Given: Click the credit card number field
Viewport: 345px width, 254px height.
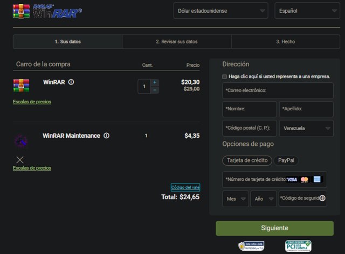Looking at the screenshot, I should click(274, 180).
